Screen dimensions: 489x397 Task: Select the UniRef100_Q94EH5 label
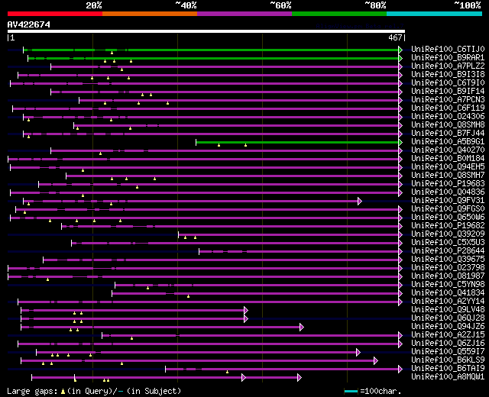pyautogui.click(x=448, y=167)
